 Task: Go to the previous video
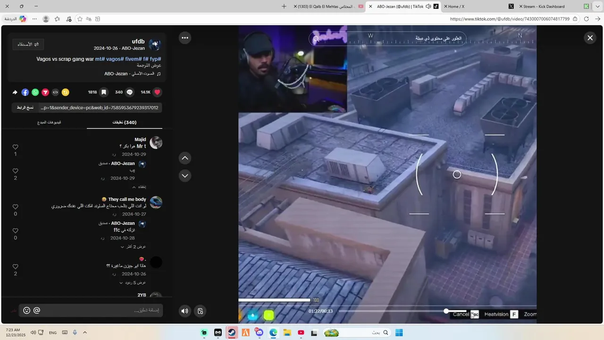pos(185,158)
